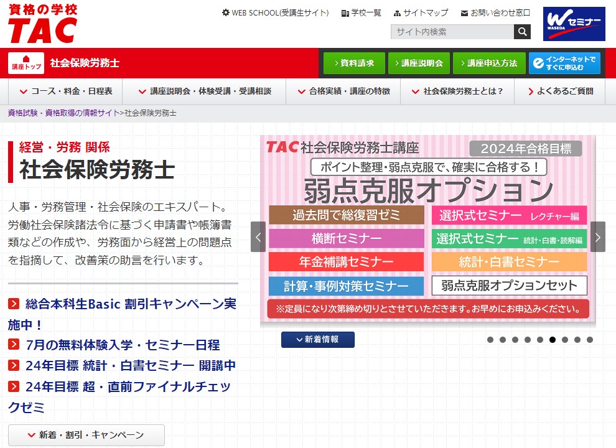
Task: Expand the 新着情報 section
Action: click(317, 340)
